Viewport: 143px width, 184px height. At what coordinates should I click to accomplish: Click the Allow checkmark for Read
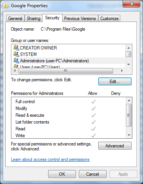[93, 129]
